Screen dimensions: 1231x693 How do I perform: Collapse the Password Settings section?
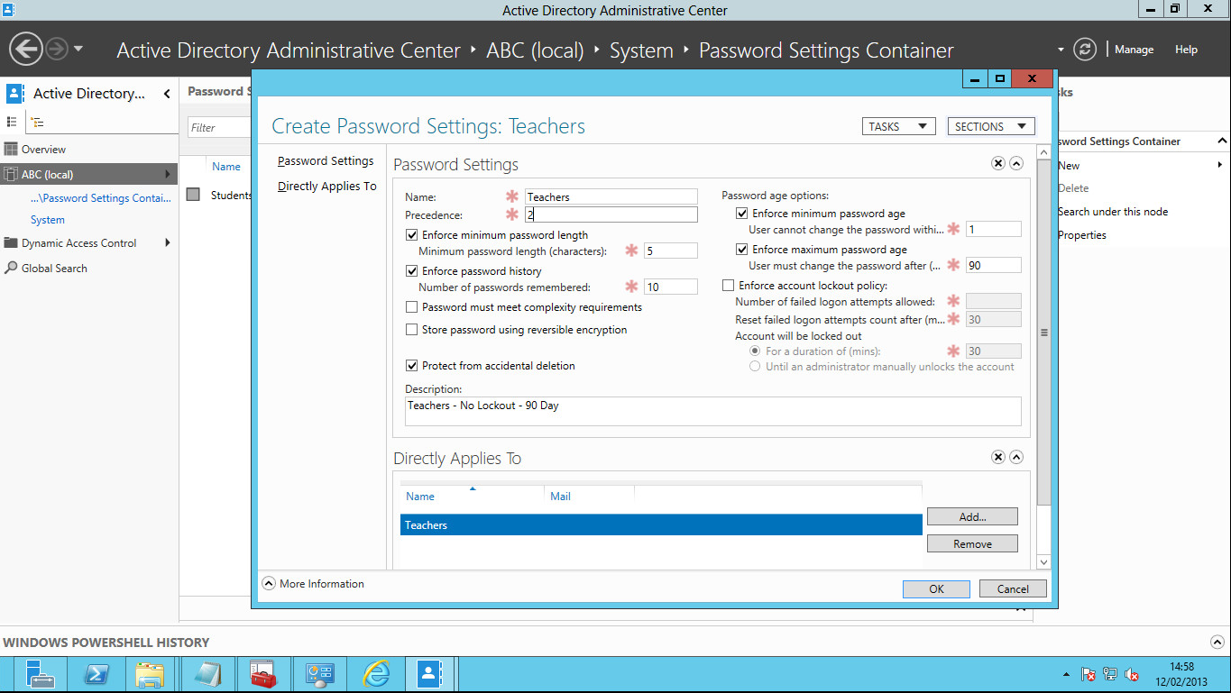(x=1016, y=164)
